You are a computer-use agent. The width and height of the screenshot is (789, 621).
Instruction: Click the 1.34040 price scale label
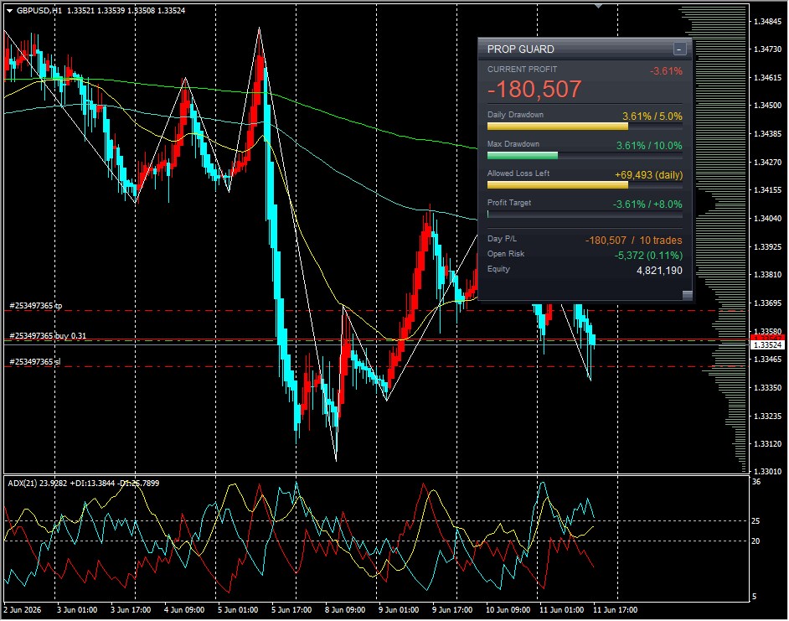(x=767, y=218)
